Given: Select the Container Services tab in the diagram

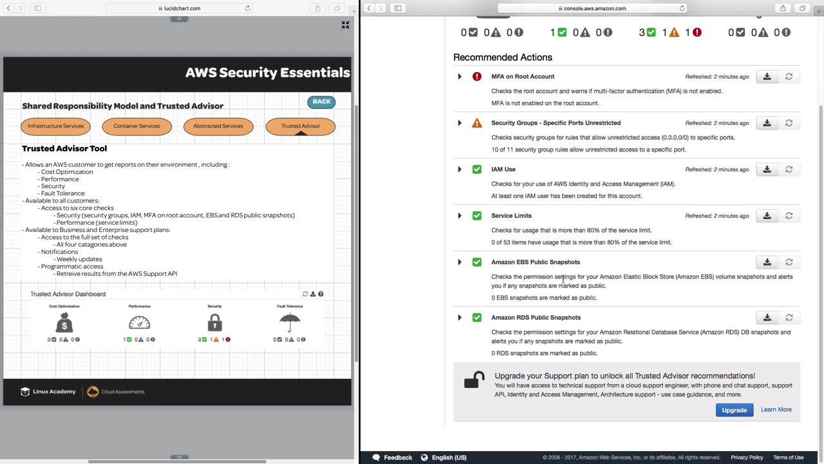Looking at the screenshot, I should [x=136, y=126].
